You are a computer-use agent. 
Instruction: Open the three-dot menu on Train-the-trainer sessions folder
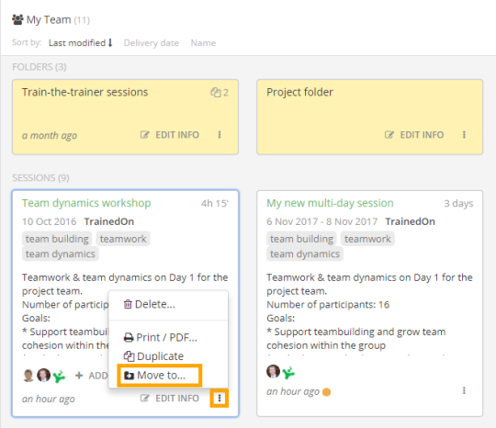point(220,135)
